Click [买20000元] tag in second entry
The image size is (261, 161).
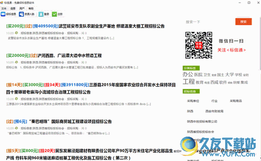click(18, 55)
